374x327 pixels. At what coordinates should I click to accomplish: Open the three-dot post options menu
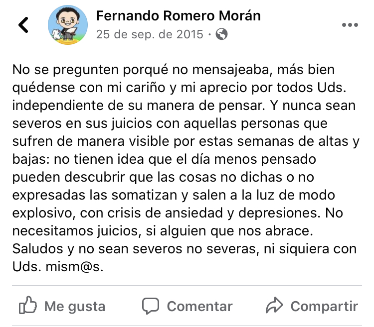click(349, 25)
